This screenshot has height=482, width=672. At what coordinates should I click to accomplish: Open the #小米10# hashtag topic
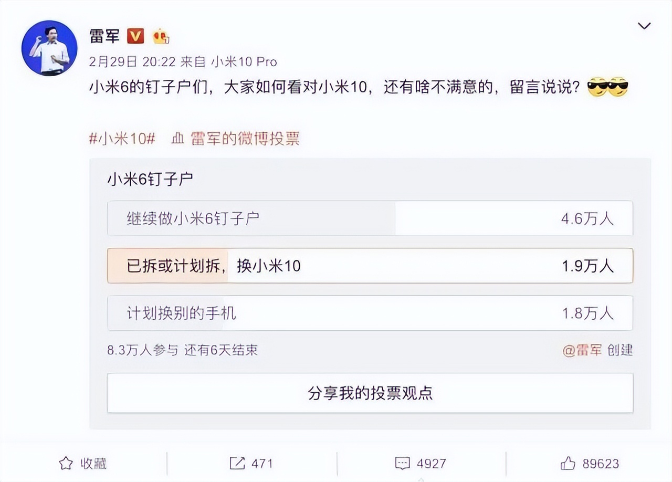[121, 139]
